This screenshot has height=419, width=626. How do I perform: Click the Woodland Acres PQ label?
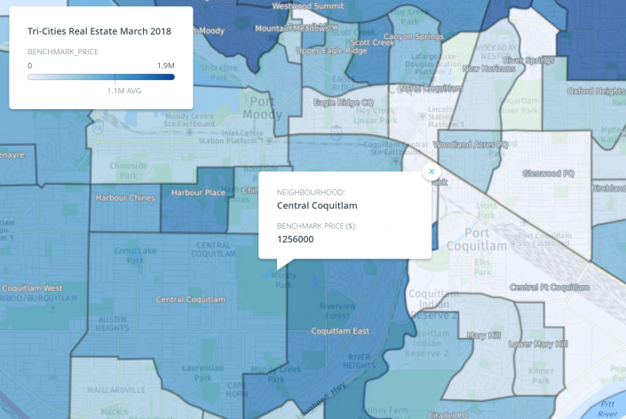tap(471, 145)
